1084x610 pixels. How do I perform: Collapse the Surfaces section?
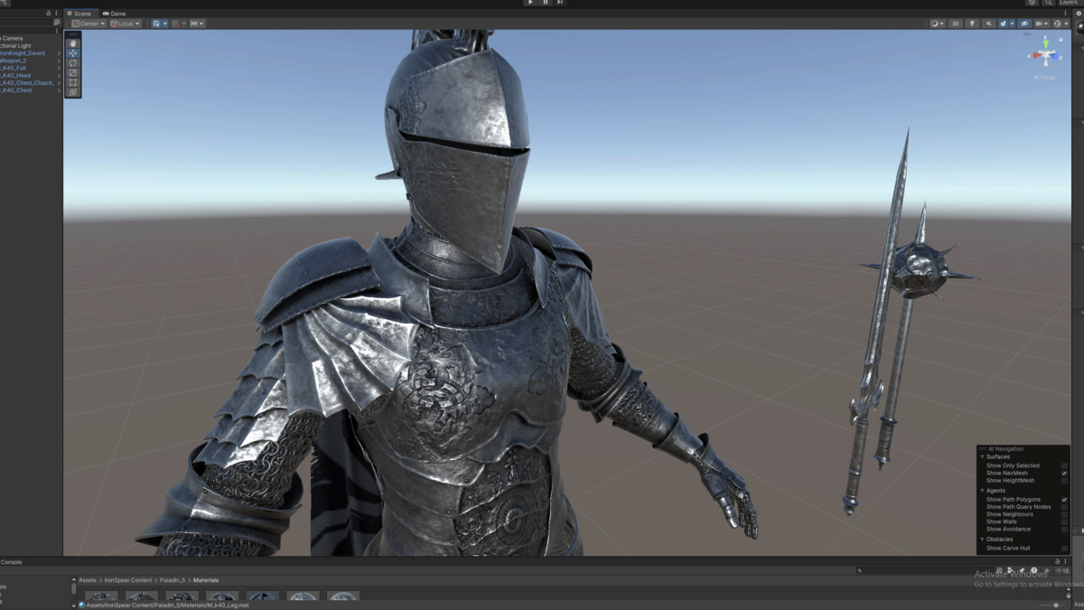pyautogui.click(x=982, y=456)
